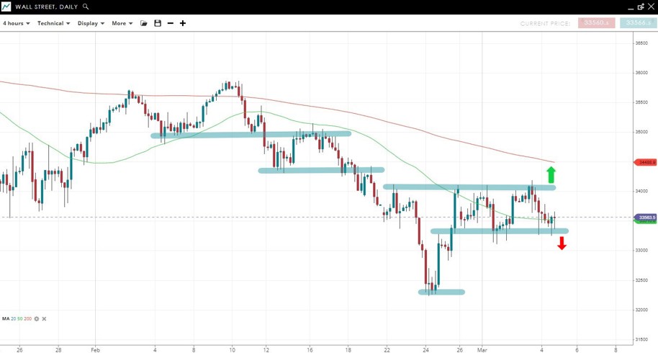Click the blue buy price 33566 button
The image size is (658, 353).
click(638, 23)
